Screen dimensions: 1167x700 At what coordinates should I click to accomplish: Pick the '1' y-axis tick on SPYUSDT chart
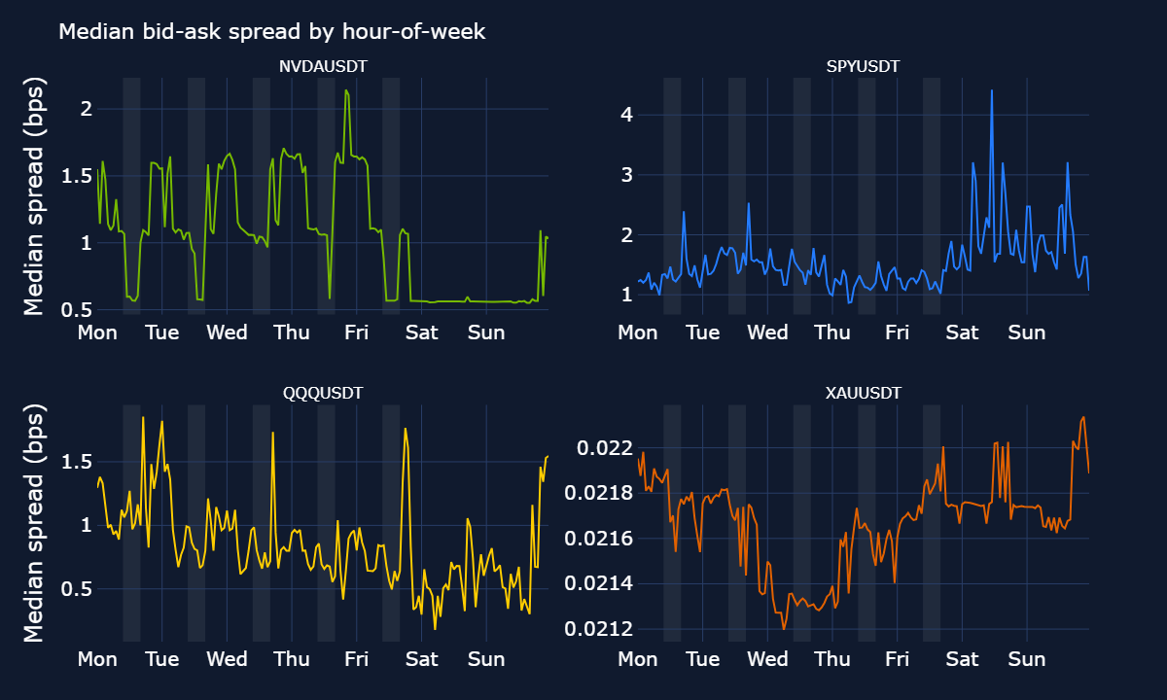point(627,295)
